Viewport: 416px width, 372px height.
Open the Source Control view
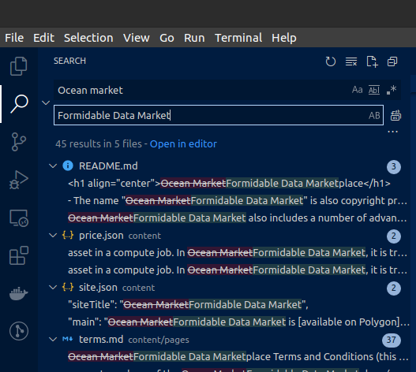point(19,142)
